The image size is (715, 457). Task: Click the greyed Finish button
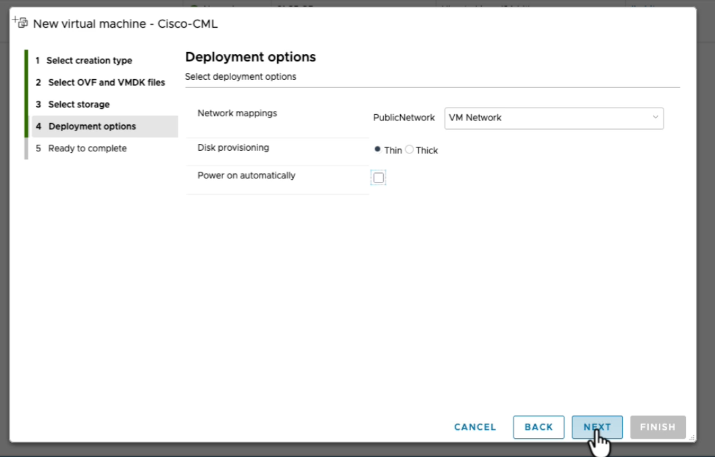[658, 427]
